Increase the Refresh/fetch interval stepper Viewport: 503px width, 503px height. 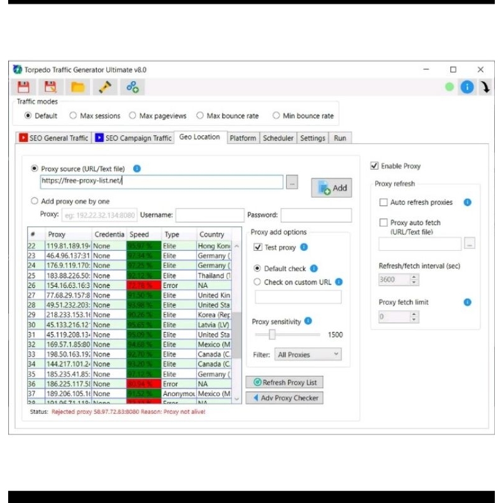click(414, 277)
